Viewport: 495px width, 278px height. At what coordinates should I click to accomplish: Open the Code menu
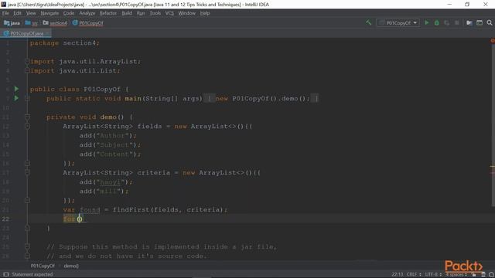69,13
